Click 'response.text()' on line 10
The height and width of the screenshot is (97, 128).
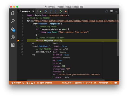pos(53,41)
